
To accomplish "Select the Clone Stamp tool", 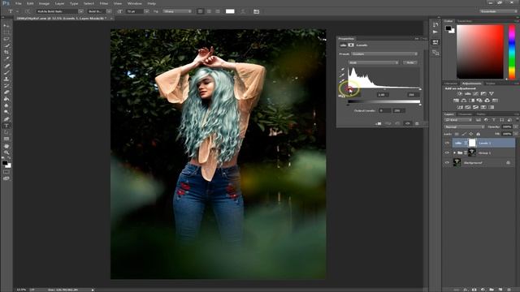I will coord(6,79).
